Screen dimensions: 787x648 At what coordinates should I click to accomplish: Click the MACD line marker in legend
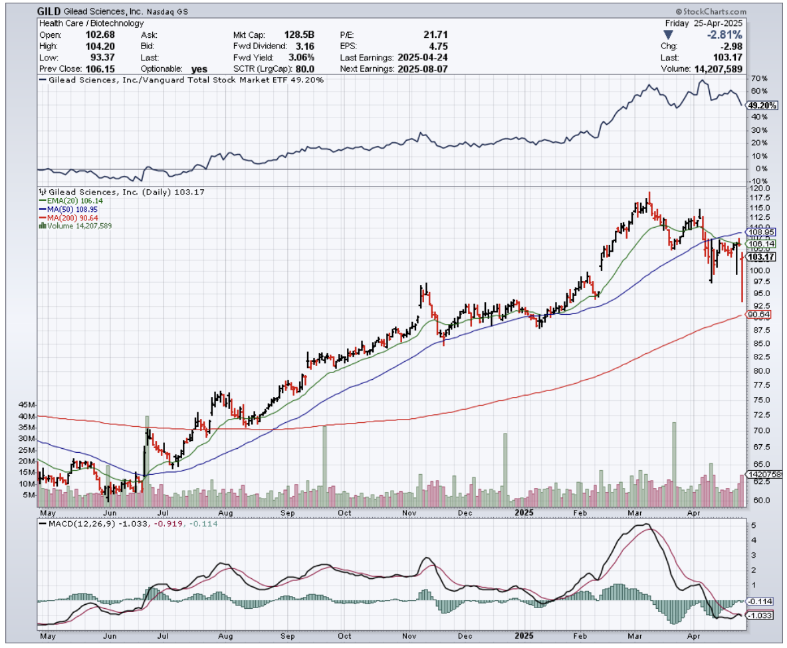(x=43, y=524)
